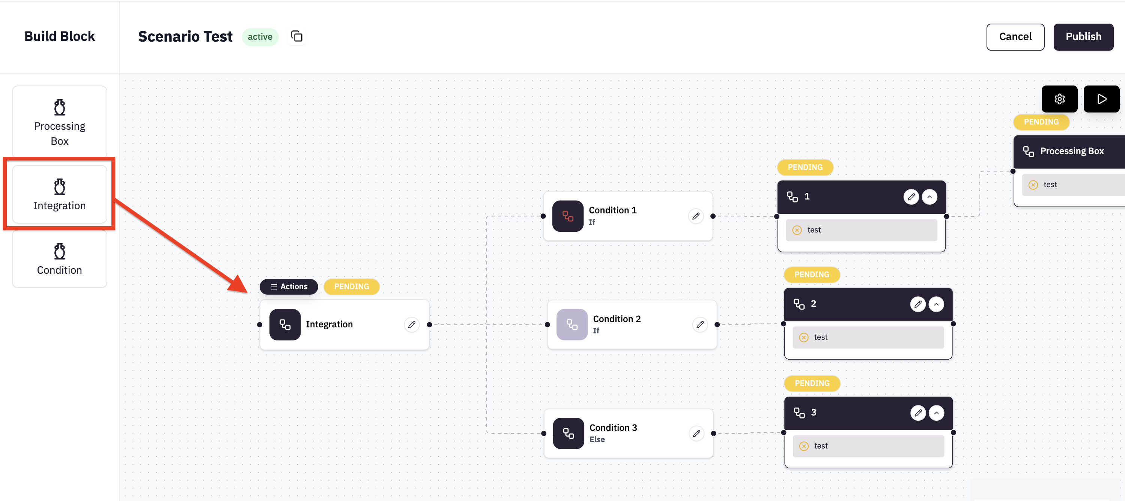Publish the scenario

point(1083,37)
